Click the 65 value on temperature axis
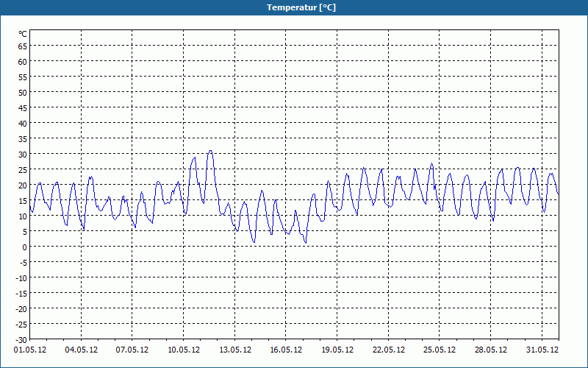 [23, 46]
